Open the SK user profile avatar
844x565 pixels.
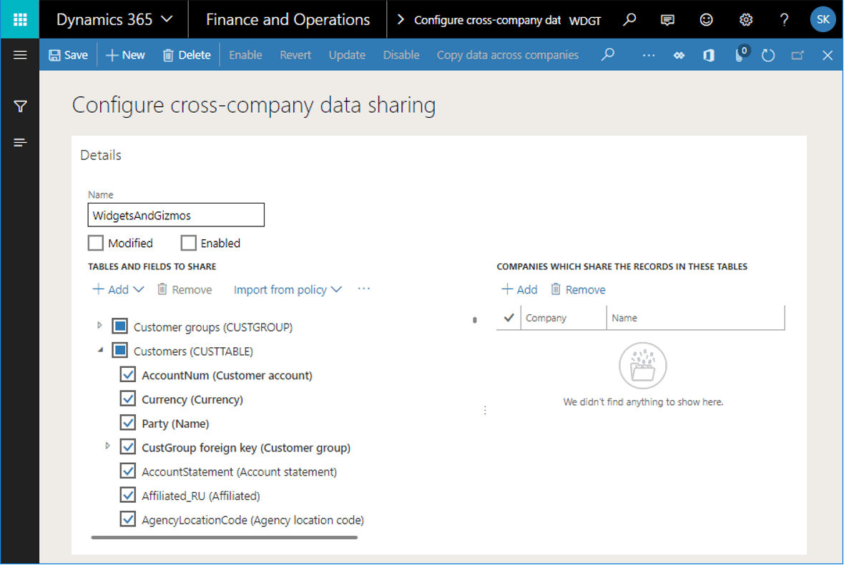pyautogui.click(x=823, y=19)
